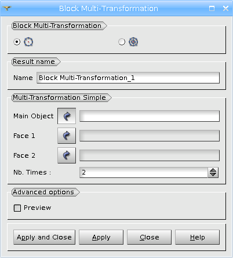Click the Nb. Times value field

coord(144,172)
